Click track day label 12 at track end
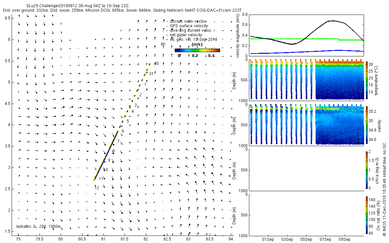389x243 pixels. (97, 188)
